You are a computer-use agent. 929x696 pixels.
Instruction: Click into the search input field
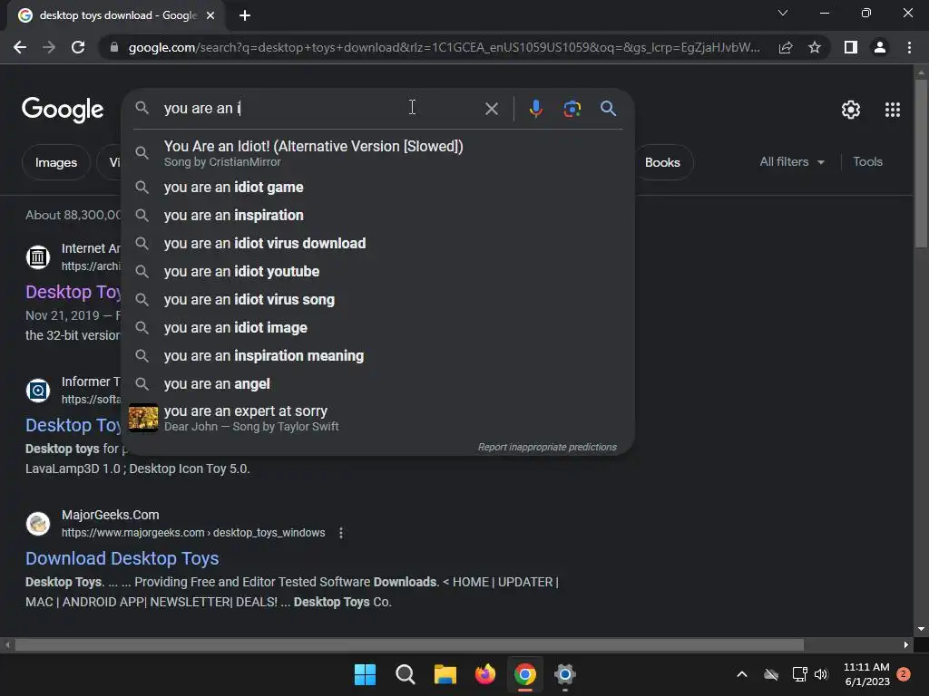(x=320, y=109)
